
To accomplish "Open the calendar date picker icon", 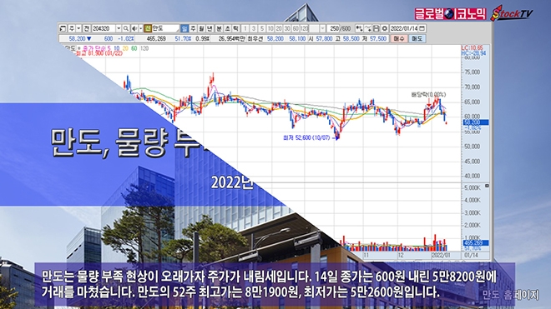I will (422, 28).
